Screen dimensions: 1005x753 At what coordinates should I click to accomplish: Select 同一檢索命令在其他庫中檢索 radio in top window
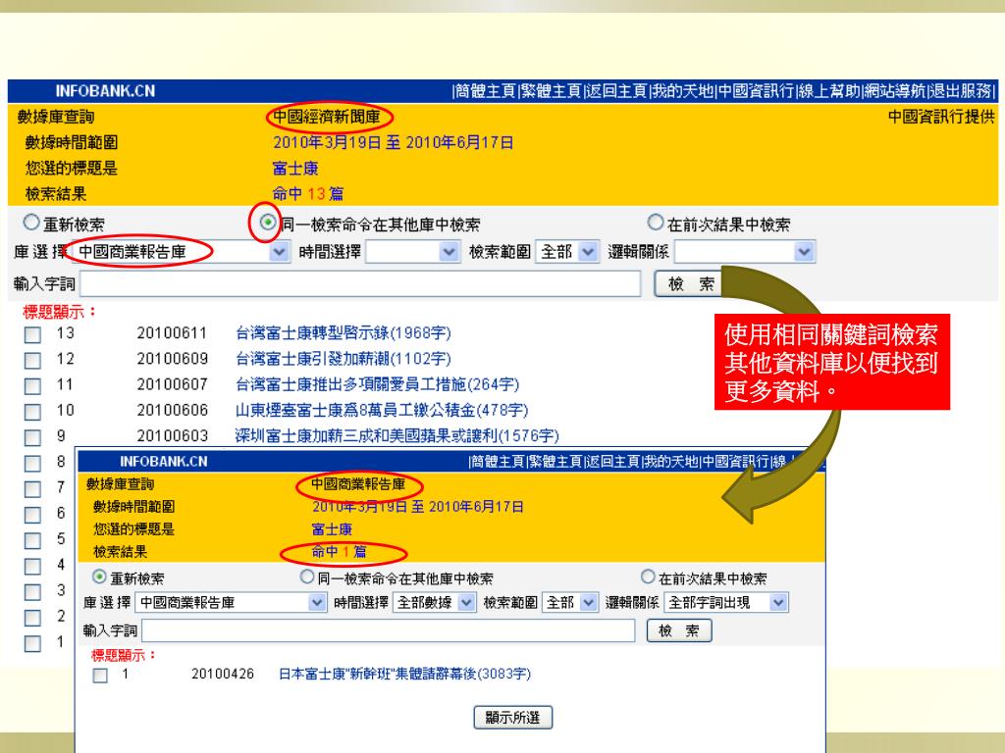coord(269,223)
